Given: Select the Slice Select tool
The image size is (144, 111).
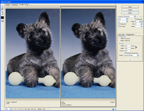Looking at the screenshot, I should click(2, 9).
